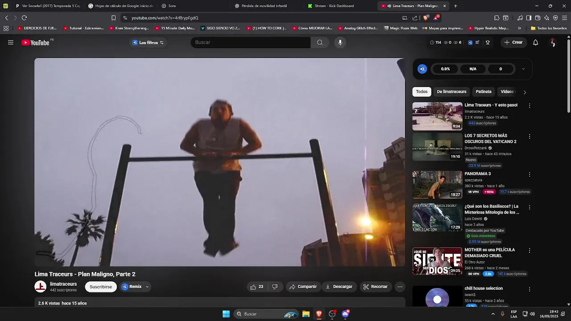
Task: Open Leo AI sparkle icon
Action: pyautogui.click(x=546, y=18)
